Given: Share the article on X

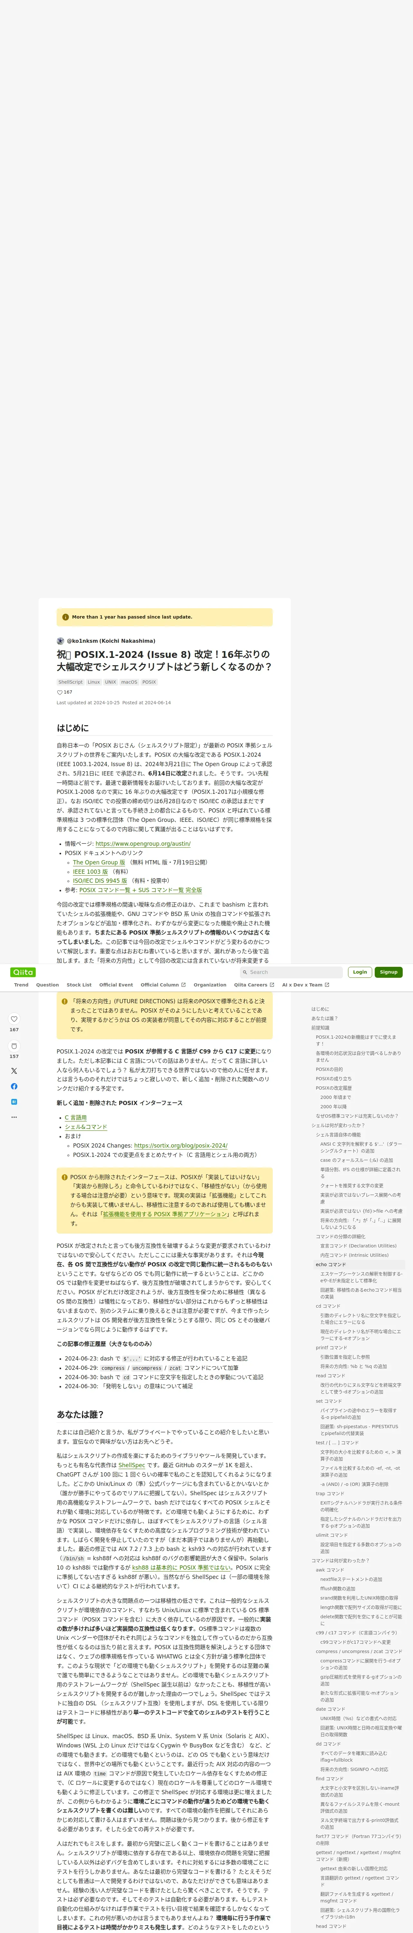Looking at the screenshot, I should coord(14,1071).
